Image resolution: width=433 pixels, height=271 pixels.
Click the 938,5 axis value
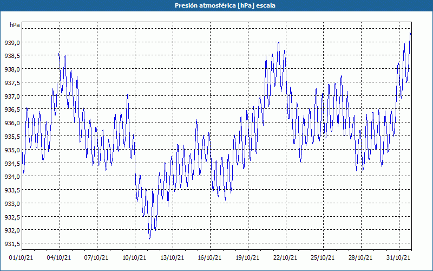[12, 56]
